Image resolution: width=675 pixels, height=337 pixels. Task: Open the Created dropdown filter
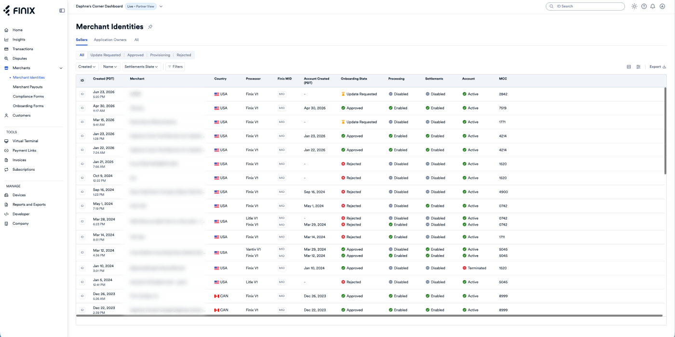coord(87,67)
